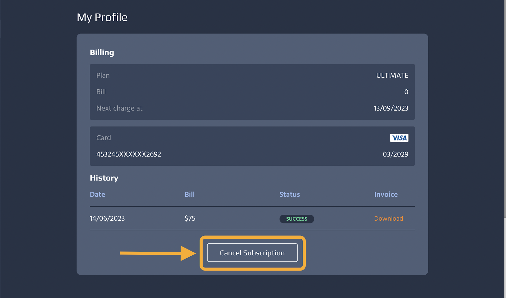This screenshot has width=506, height=298.
Task: Click the next charge date 13/09/2023
Action: (391, 108)
